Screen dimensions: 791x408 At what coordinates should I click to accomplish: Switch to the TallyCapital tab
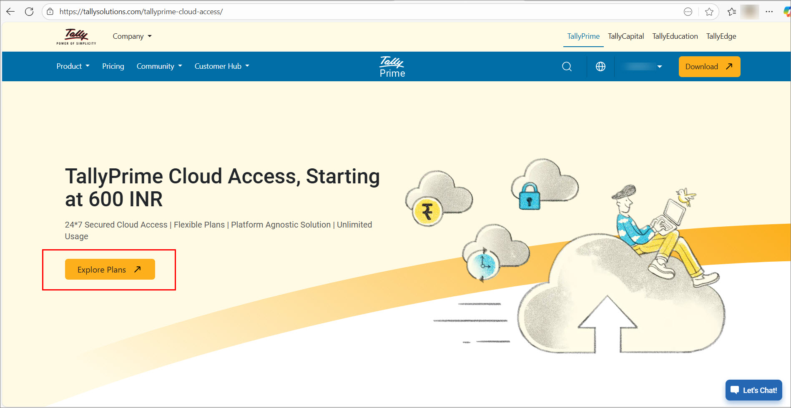(x=625, y=36)
